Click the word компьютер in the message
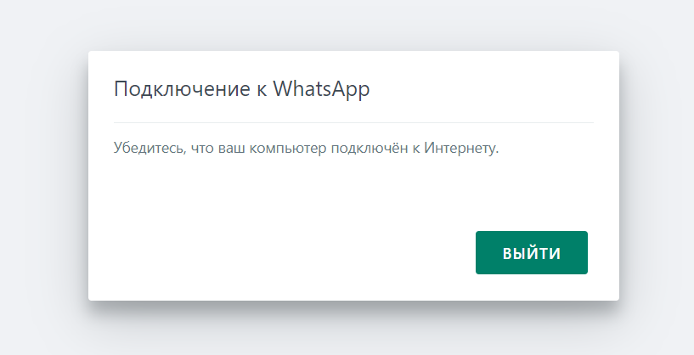This screenshot has height=355, width=694. coord(287,149)
